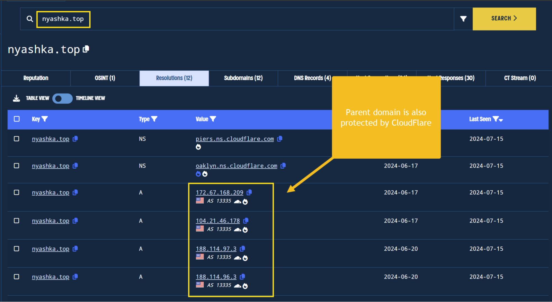The width and height of the screenshot is (552, 302).
Task: Copy key in piers.ns.cloudflare.com row
Action: point(75,139)
